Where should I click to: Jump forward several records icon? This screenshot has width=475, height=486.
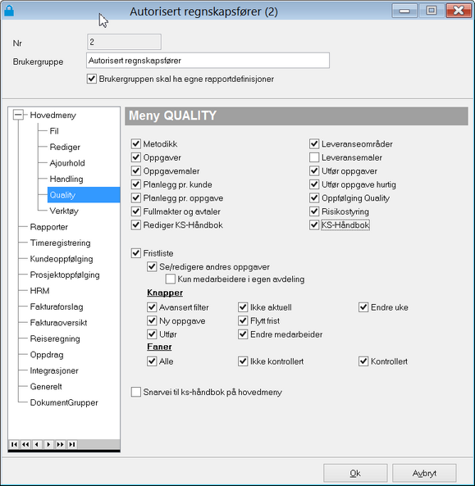click(60, 444)
